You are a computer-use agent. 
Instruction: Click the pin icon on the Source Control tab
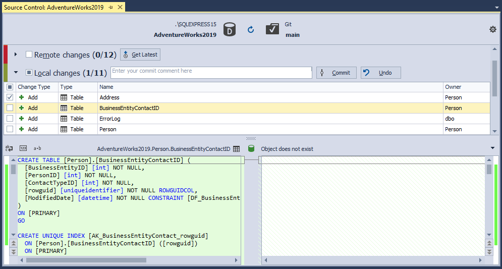click(110, 8)
